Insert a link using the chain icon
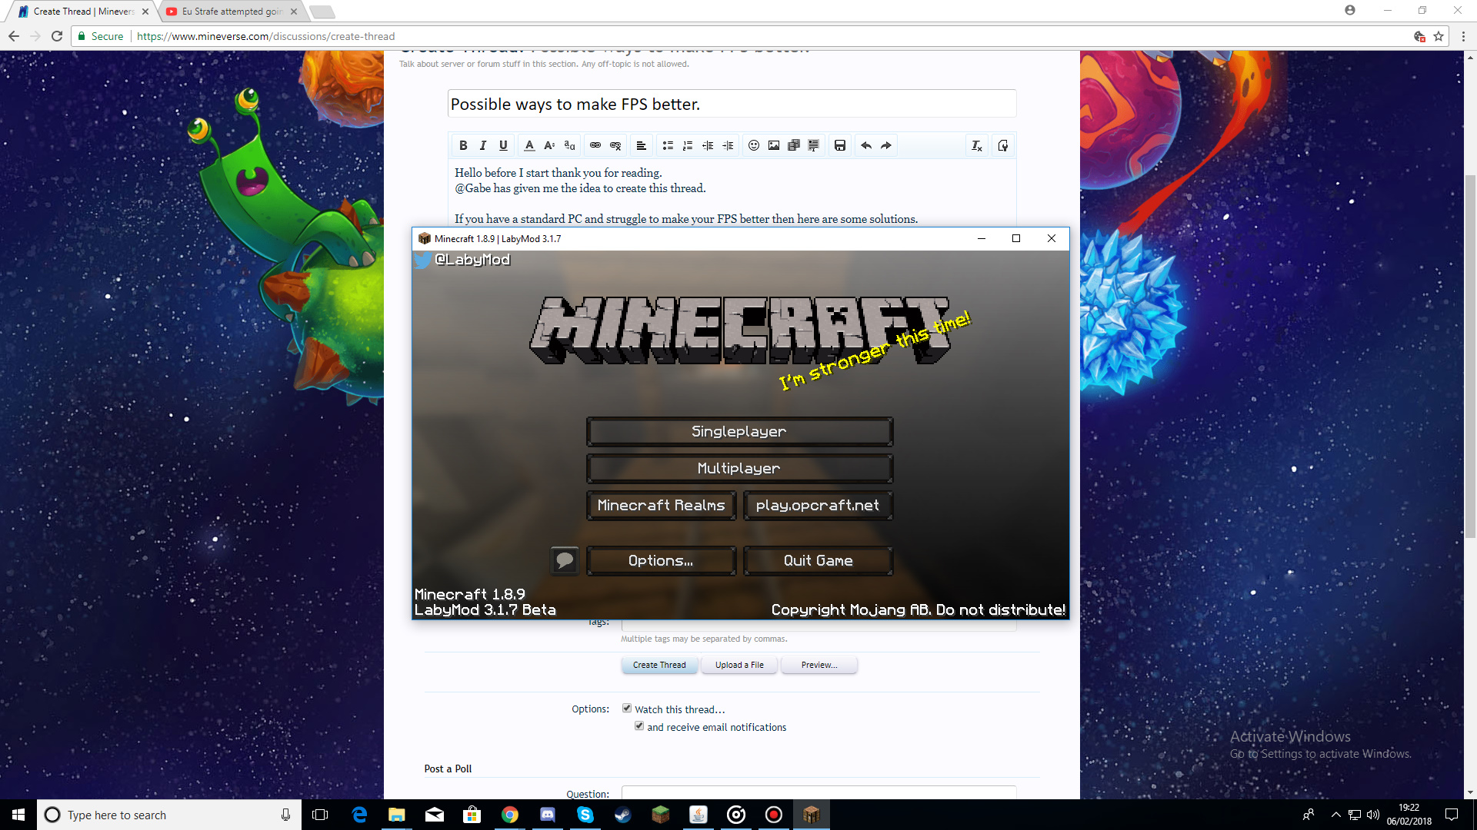The height and width of the screenshot is (830, 1477). (x=595, y=145)
